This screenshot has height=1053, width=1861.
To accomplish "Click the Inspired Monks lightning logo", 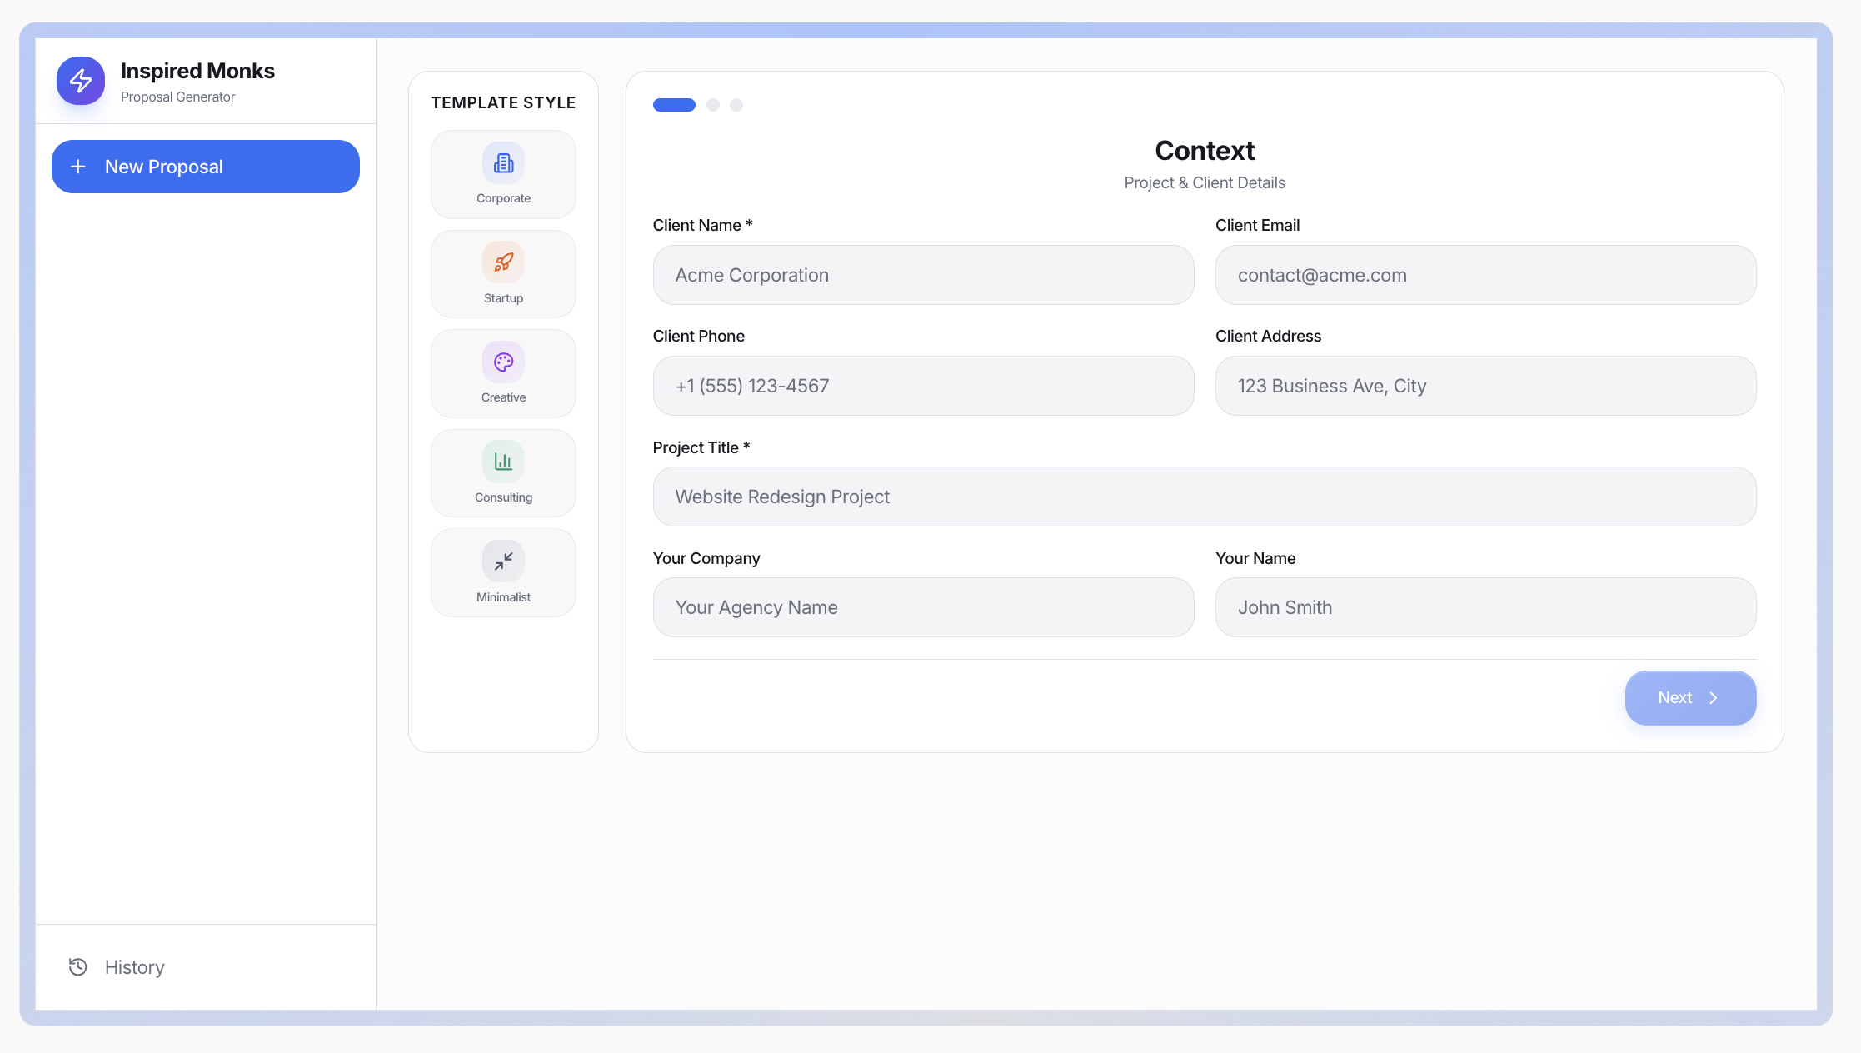I will point(81,81).
